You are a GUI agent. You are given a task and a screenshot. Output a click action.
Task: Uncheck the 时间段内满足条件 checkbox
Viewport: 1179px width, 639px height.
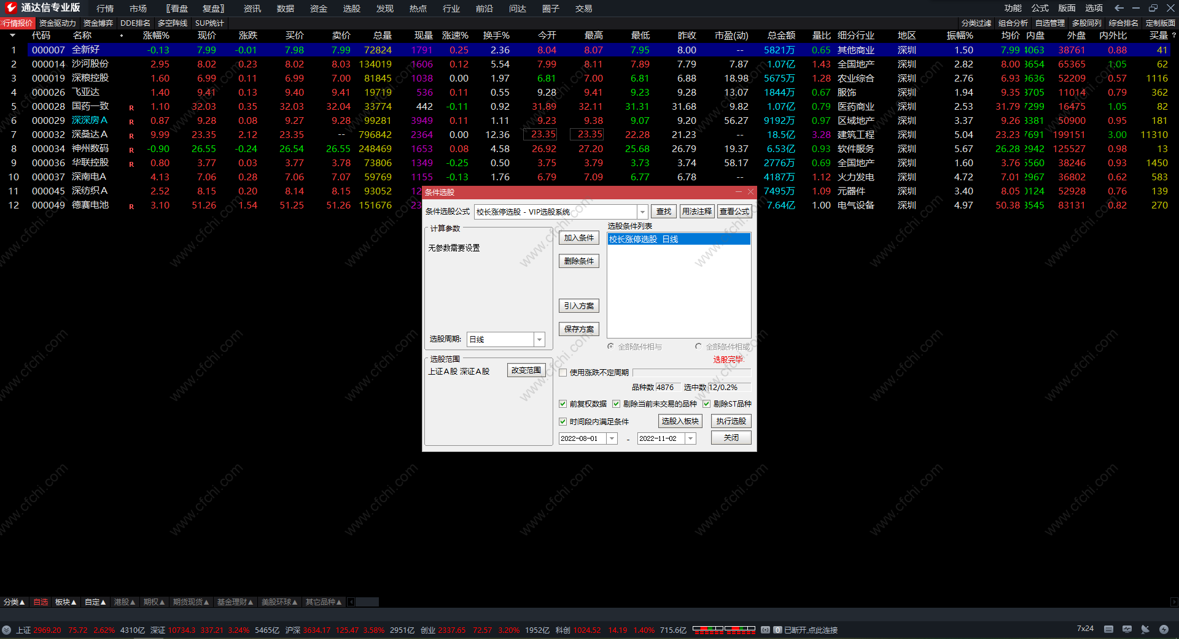[562, 421]
